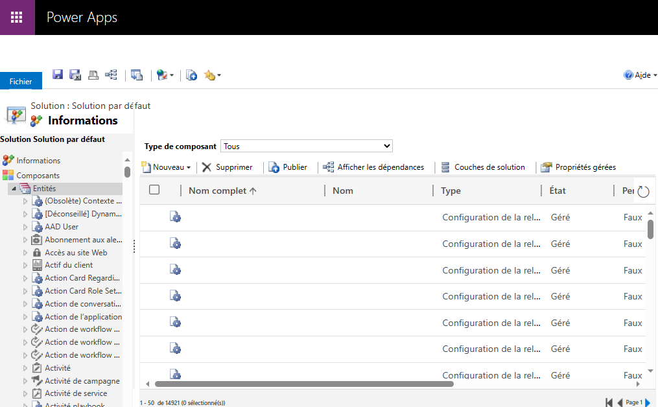Sort by Nom column header

pos(343,191)
